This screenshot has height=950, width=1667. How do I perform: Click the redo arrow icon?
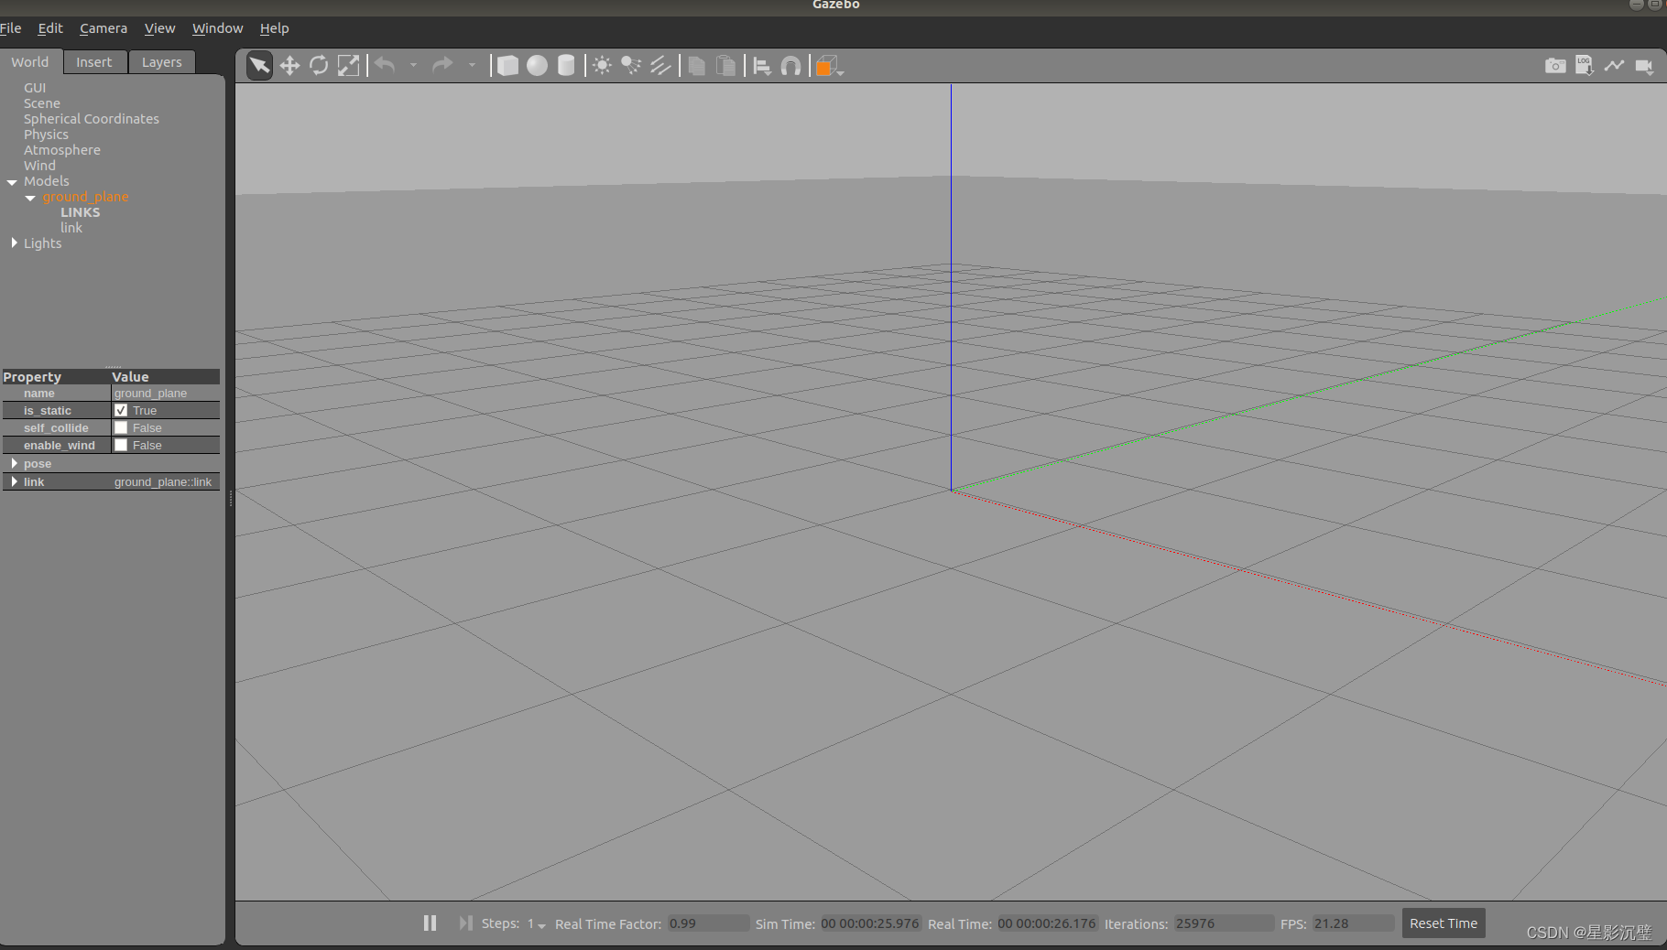pyautogui.click(x=442, y=65)
